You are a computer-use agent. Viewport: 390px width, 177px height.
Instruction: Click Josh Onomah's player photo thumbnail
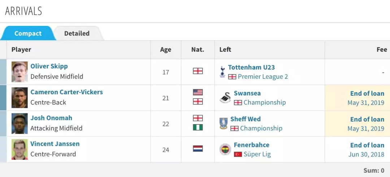19,124
